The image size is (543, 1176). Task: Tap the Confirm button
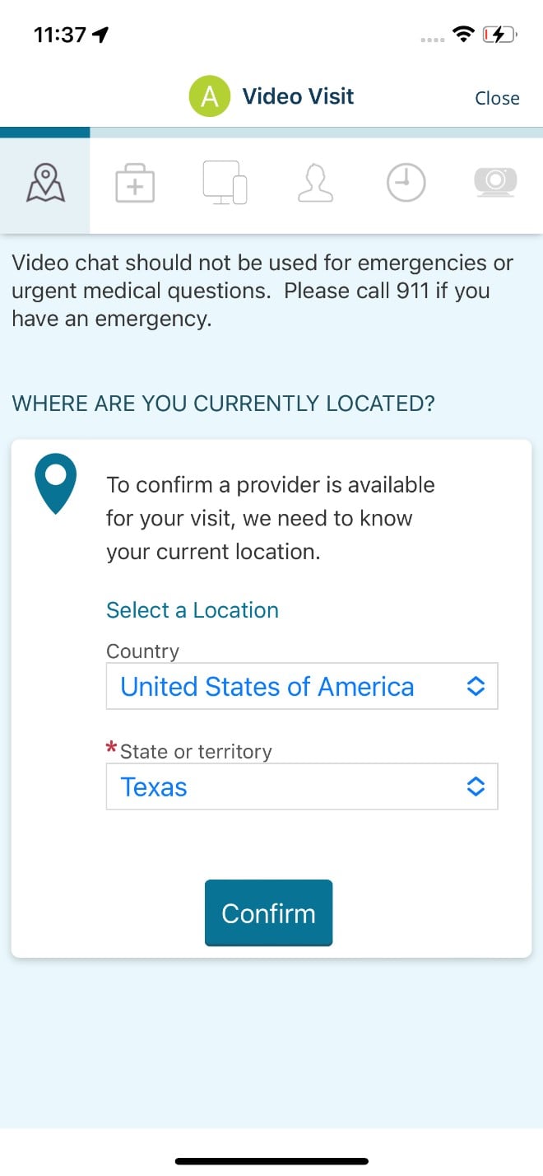pos(268,912)
